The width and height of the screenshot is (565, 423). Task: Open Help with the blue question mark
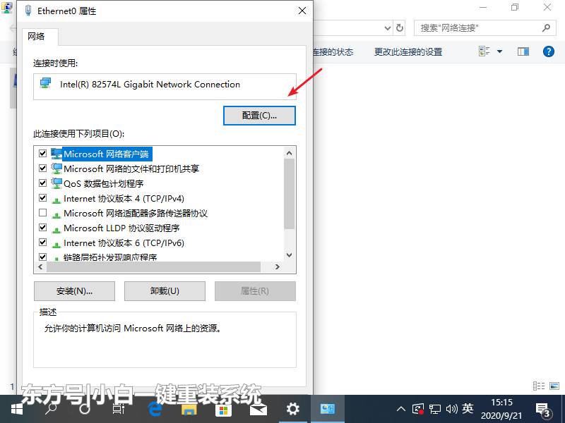click(x=549, y=51)
